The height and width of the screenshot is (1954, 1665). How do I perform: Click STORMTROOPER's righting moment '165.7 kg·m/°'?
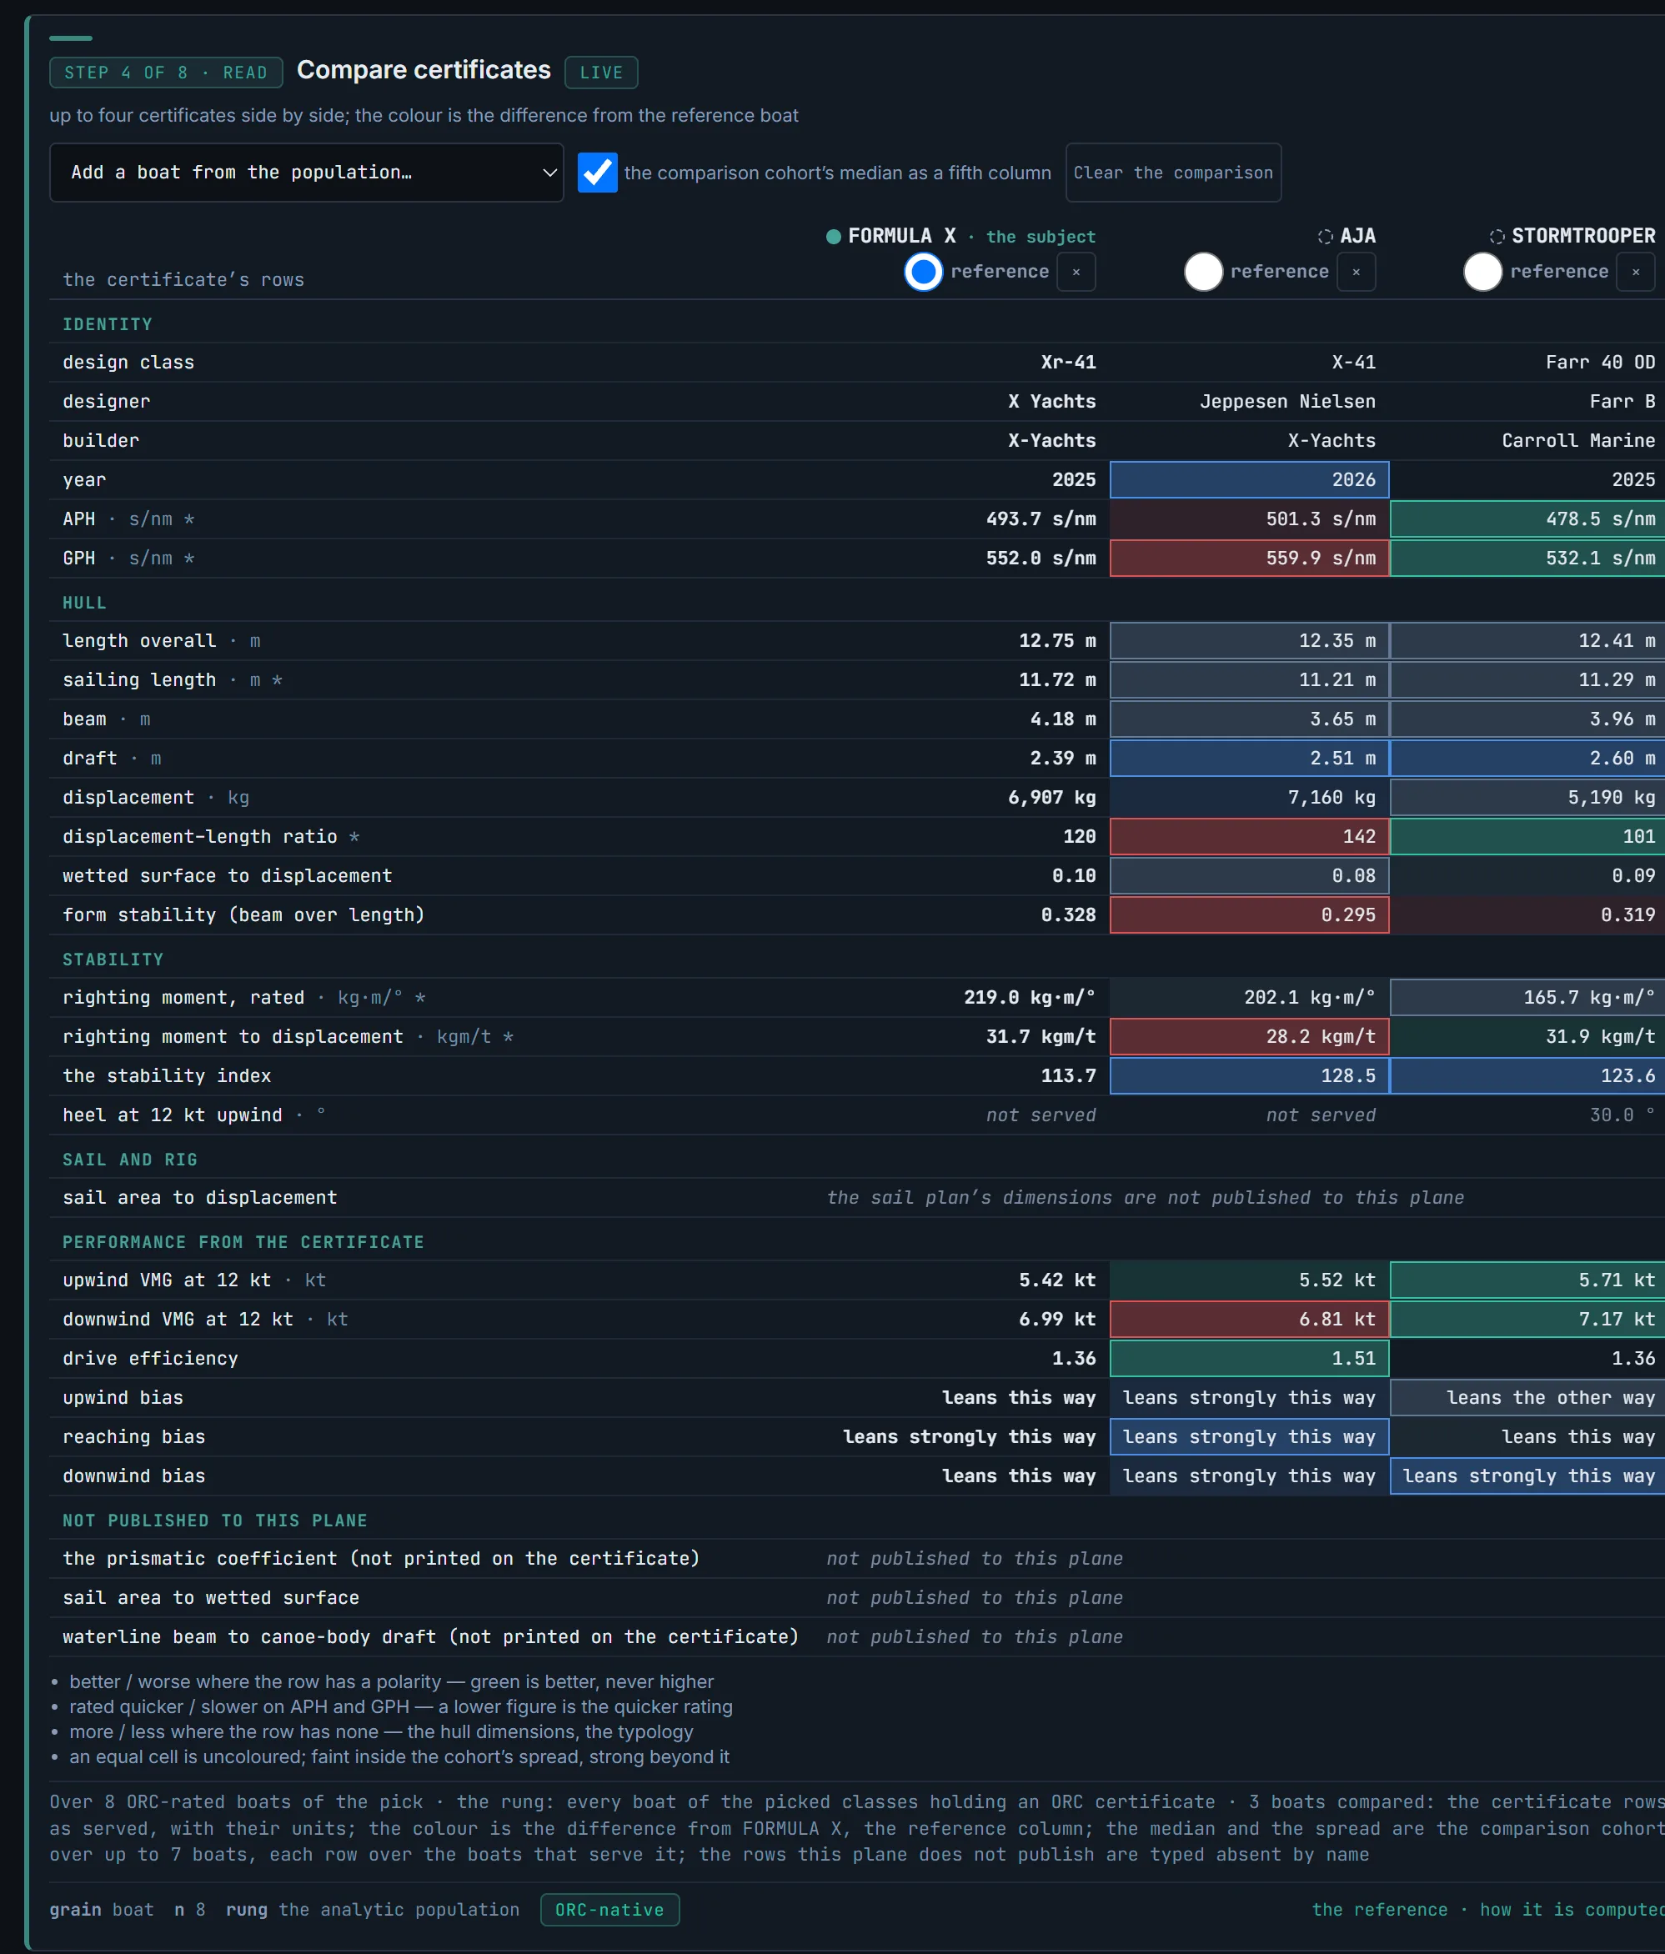(1527, 998)
